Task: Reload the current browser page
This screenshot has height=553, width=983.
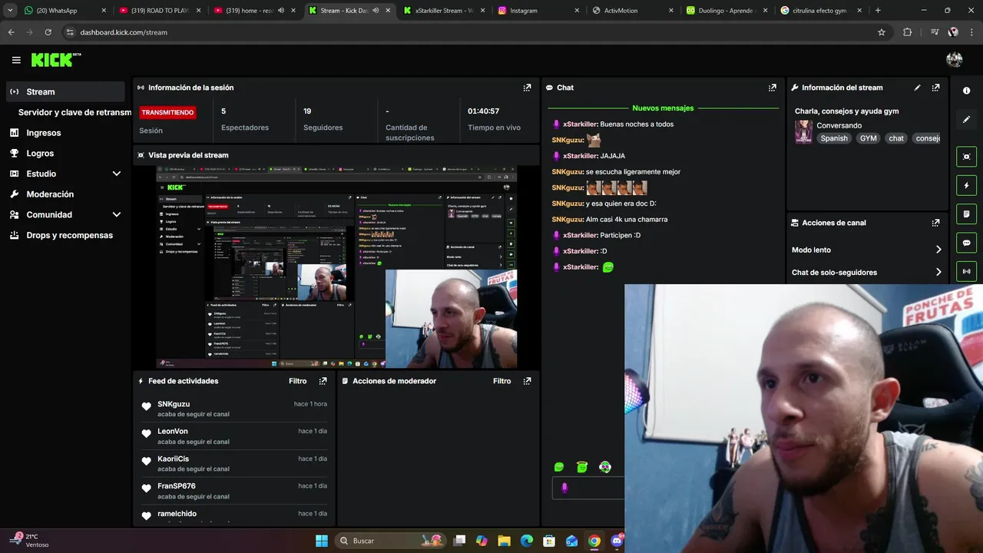Action: (x=48, y=32)
